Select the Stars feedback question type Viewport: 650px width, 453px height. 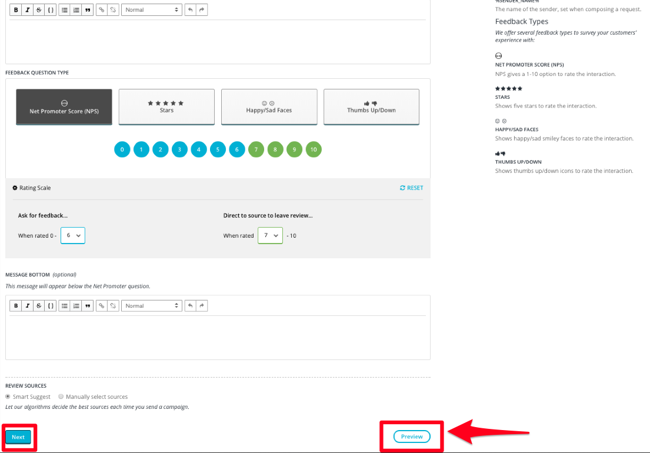click(166, 107)
